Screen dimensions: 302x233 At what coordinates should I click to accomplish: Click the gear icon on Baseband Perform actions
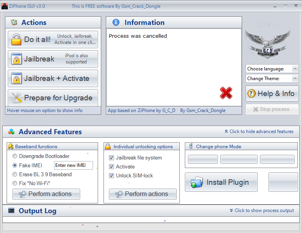click(x=23, y=194)
